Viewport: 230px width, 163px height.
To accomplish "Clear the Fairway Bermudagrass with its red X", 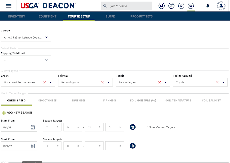I will (102, 82).
